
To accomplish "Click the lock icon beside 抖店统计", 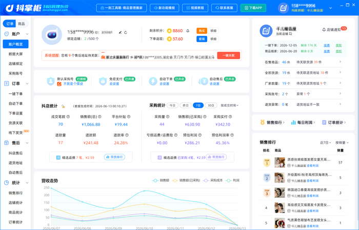I will click(63, 106).
